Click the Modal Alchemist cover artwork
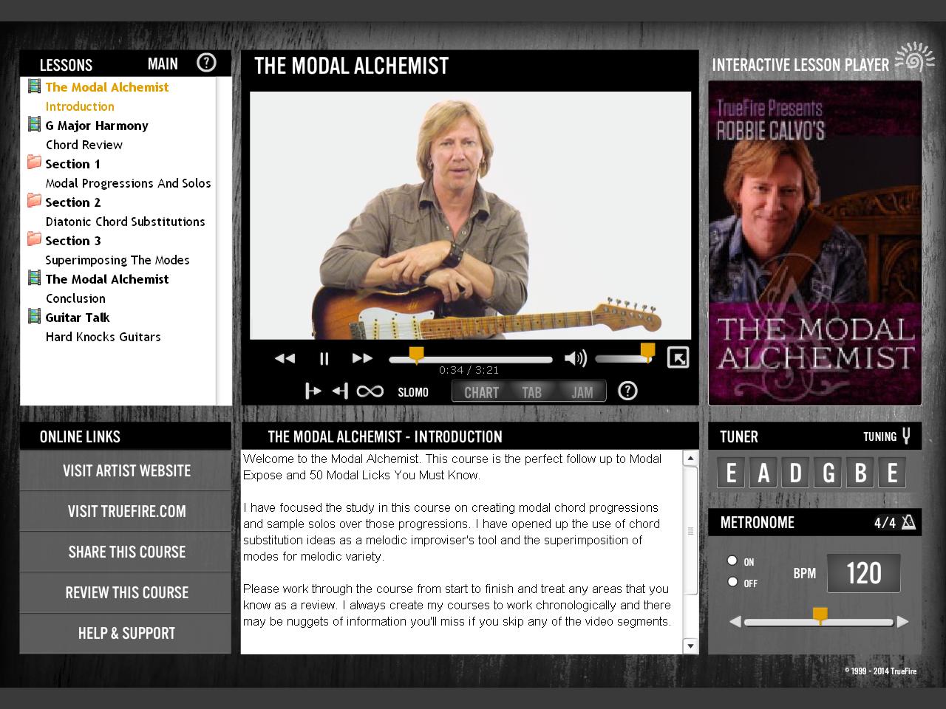The width and height of the screenshot is (946, 709). tap(815, 243)
